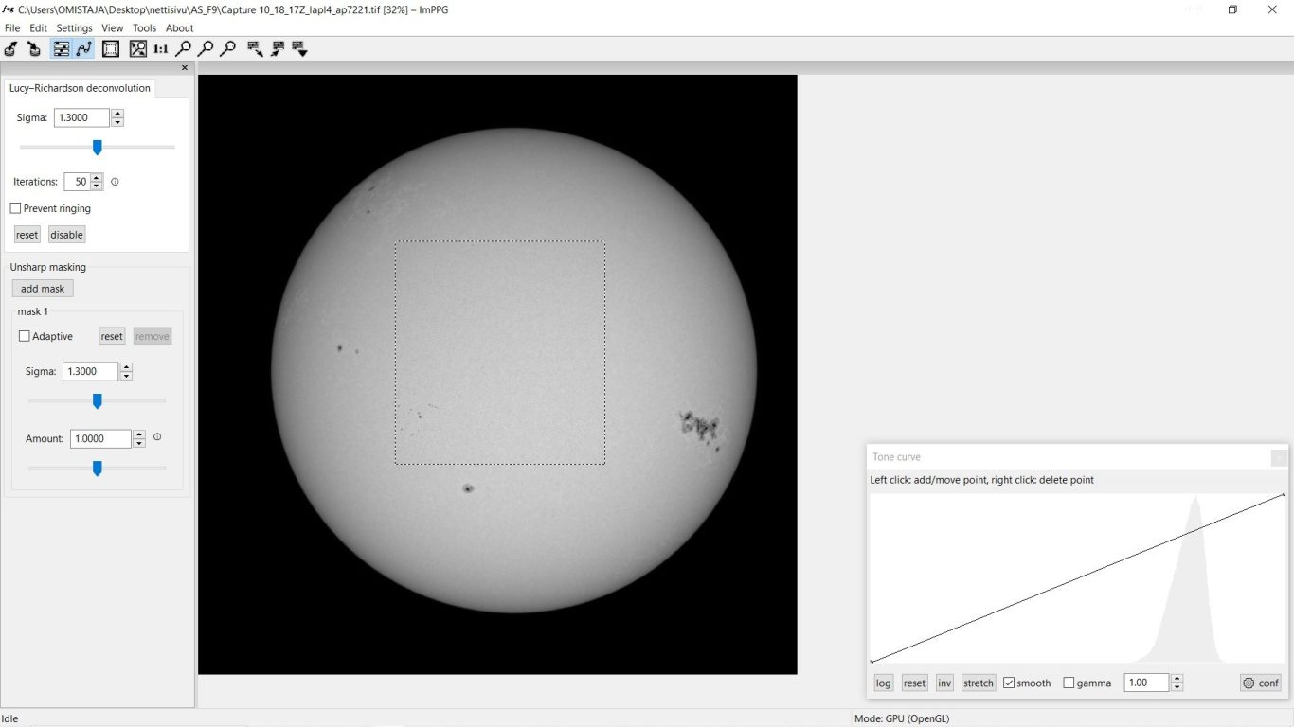1294x727 pixels.
Task: Close the Tone curve window
Action: pyautogui.click(x=1279, y=457)
